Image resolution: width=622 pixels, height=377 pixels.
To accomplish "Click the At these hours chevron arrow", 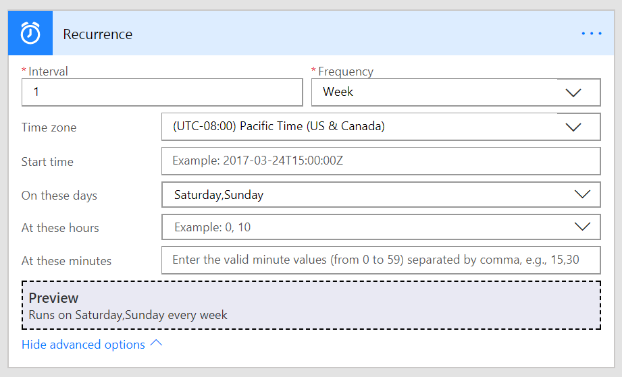I will [x=581, y=227].
